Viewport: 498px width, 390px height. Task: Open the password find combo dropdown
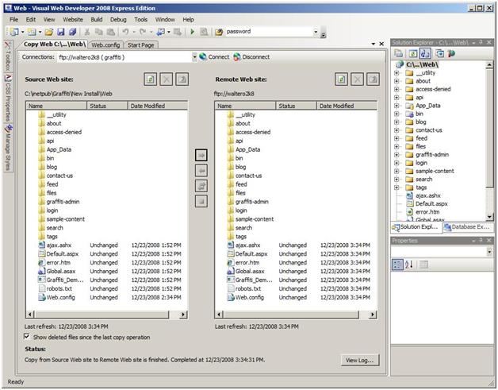[316, 32]
